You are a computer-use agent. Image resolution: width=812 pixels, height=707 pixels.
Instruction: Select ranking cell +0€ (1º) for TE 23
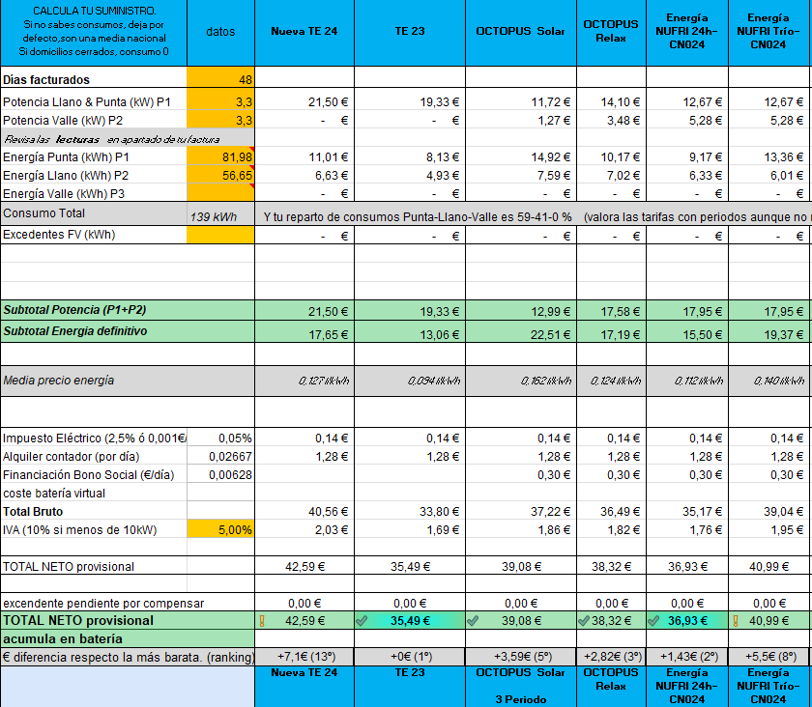coord(410,657)
